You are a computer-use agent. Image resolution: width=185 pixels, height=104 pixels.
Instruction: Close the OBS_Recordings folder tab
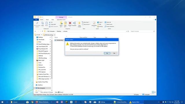coord(55,35)
